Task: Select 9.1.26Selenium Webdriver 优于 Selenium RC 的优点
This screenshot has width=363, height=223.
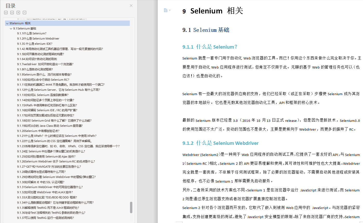Action: pos(56,161)
